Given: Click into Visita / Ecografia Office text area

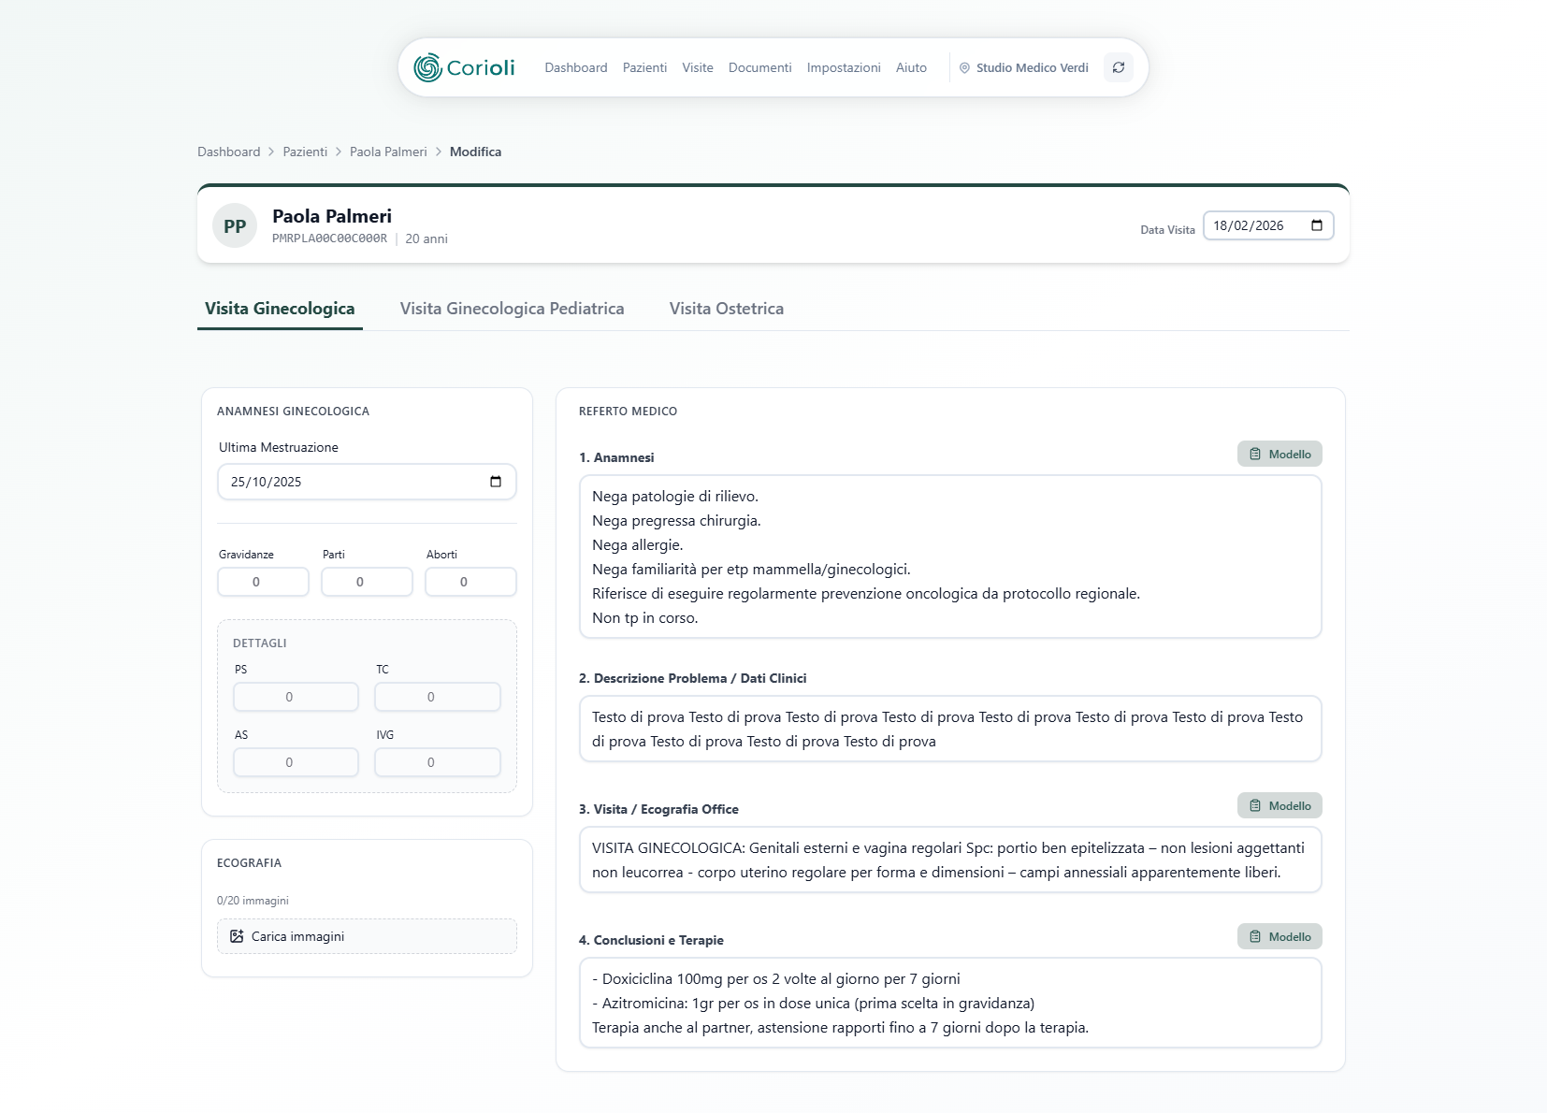Looking at the screenshot, I should click(950, 860).
